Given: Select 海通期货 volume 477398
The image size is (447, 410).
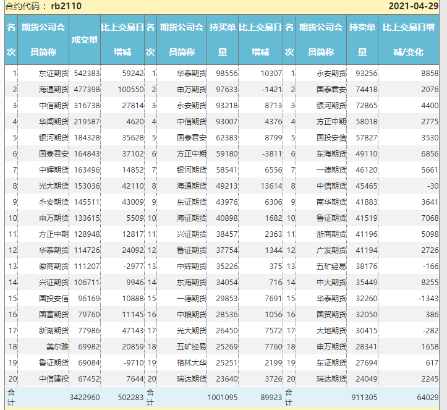Looking at the screenshot, I should [x=87, y=90].
